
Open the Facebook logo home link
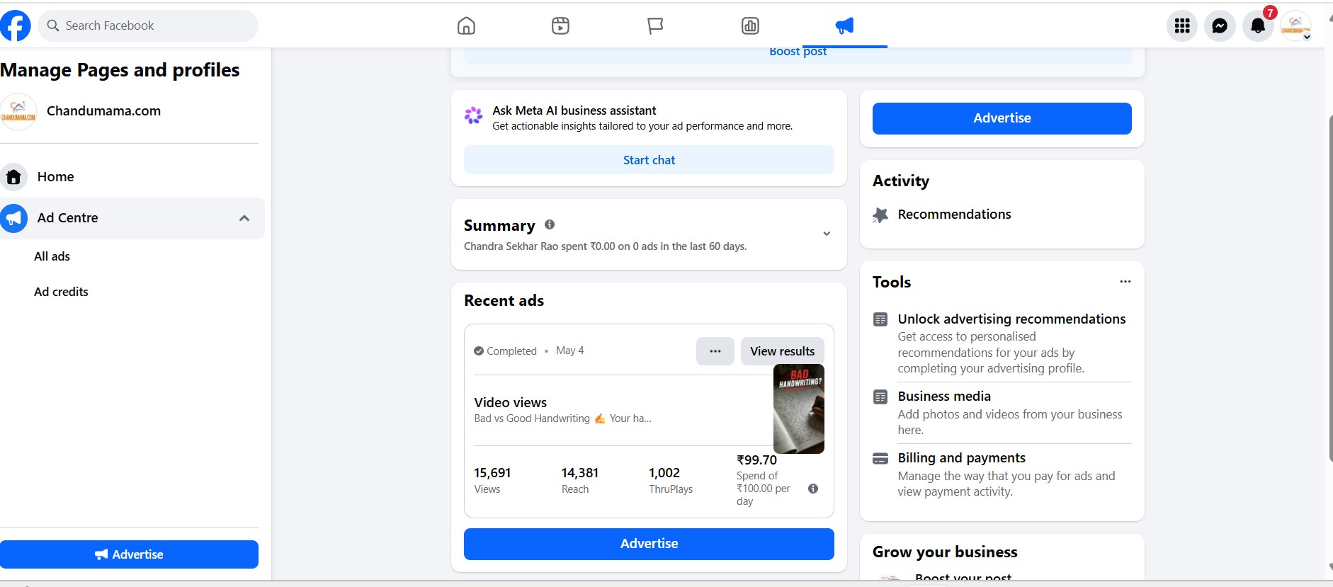tap(15, 25)
